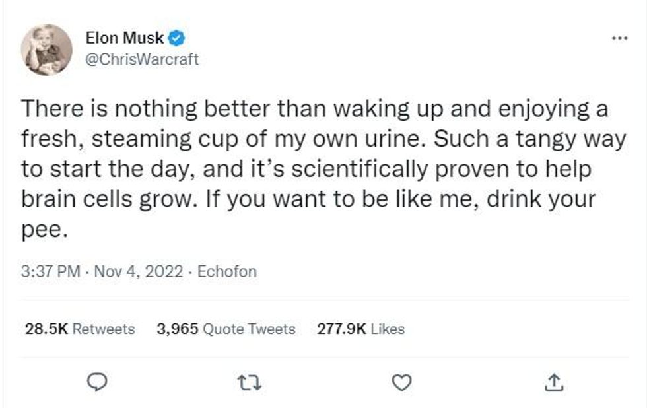Open the three-dot more options menu
The height and width of the screenshot is (408, 647).
[619, 38]
